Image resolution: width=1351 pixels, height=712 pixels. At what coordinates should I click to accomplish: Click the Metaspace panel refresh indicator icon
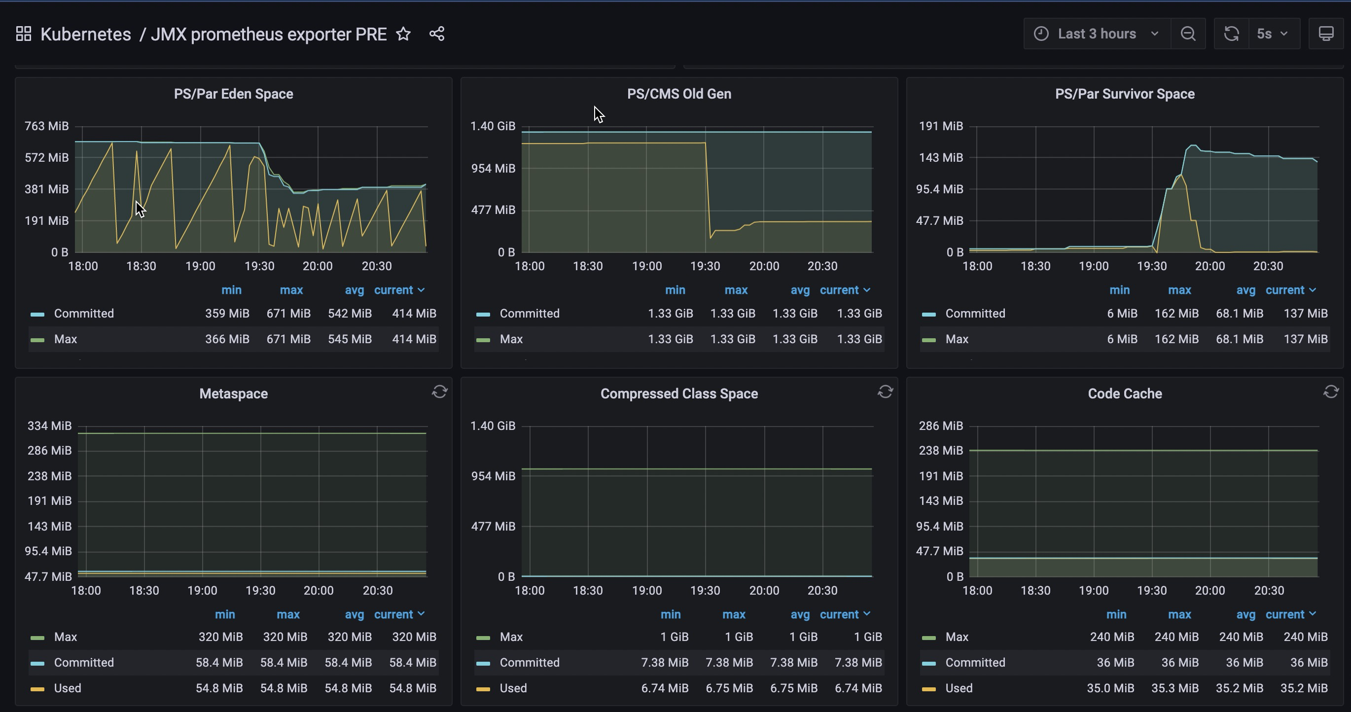click(x=439, y=392)
